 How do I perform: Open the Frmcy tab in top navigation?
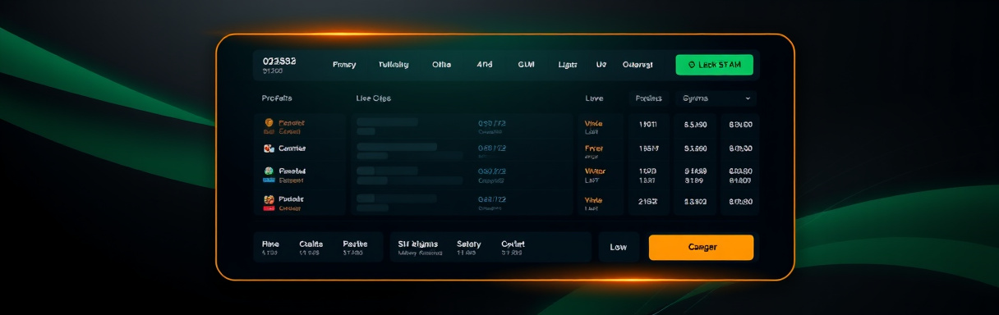coord(344,64)
